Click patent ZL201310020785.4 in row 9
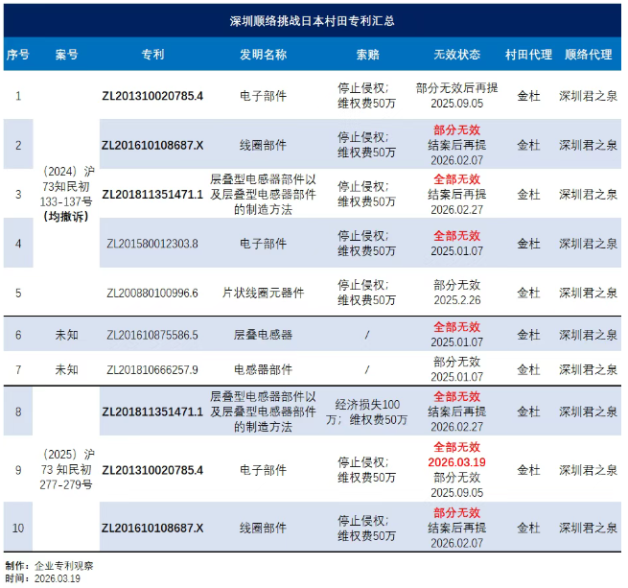Screen dimensions: 628x588 pos(152,470)
